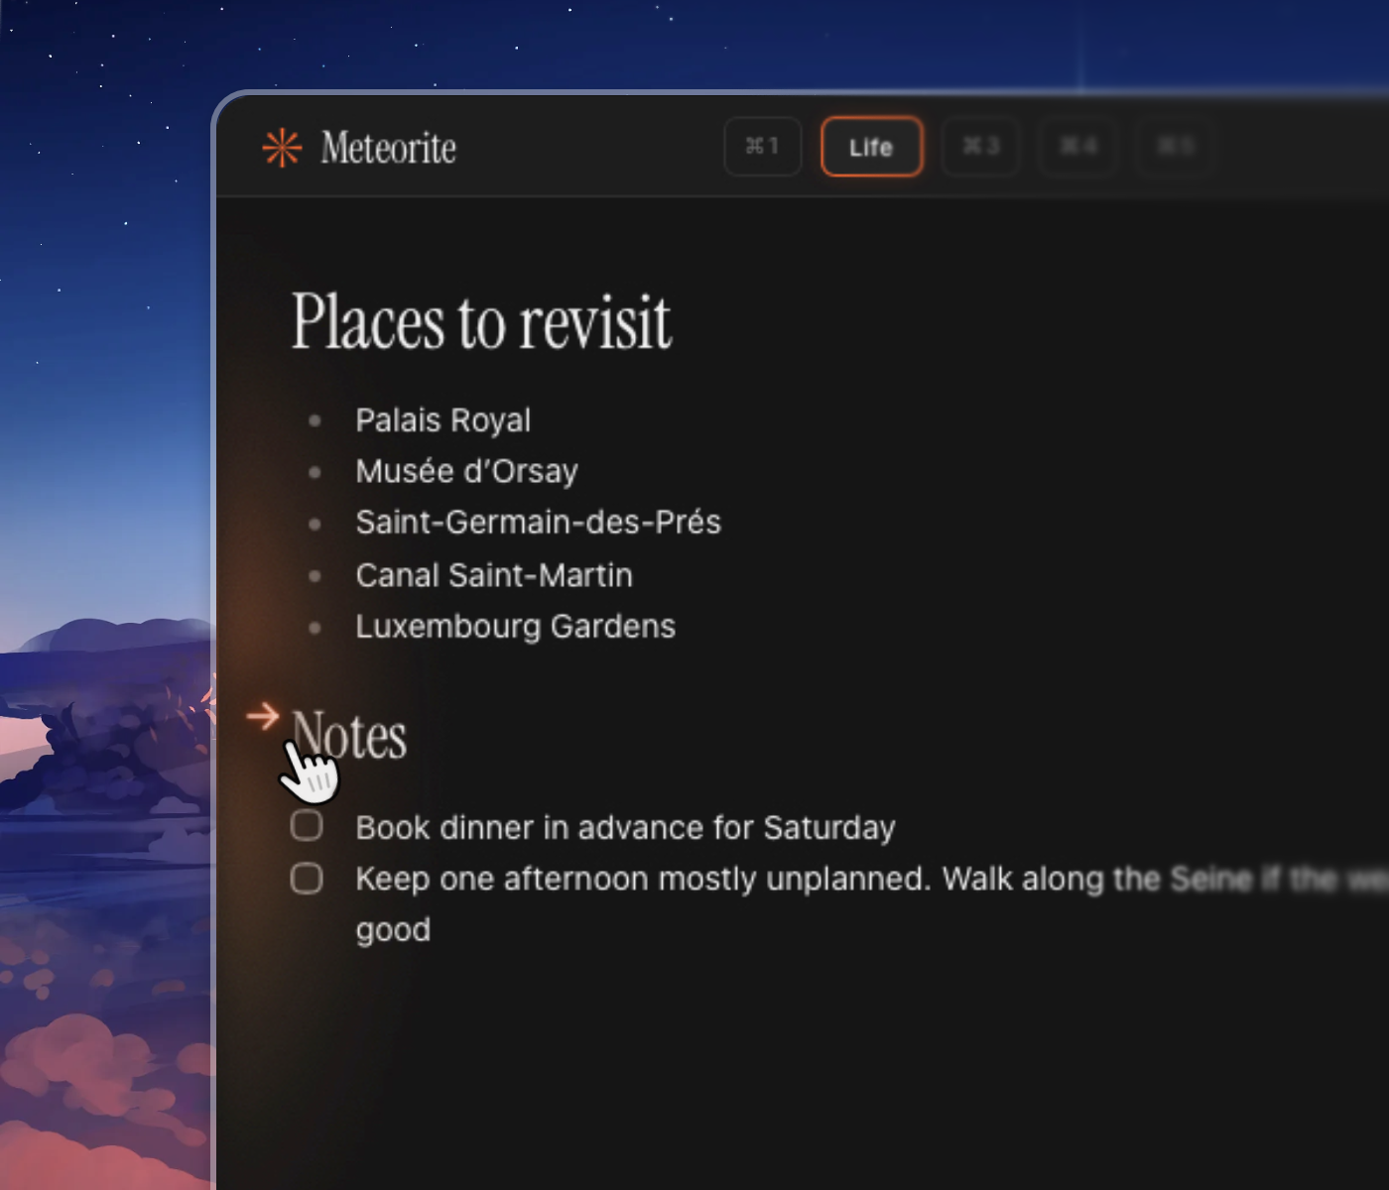Click the Canal Saint-Martin list item
The width and height of the screenshot is (1389, 1190).
494,575
